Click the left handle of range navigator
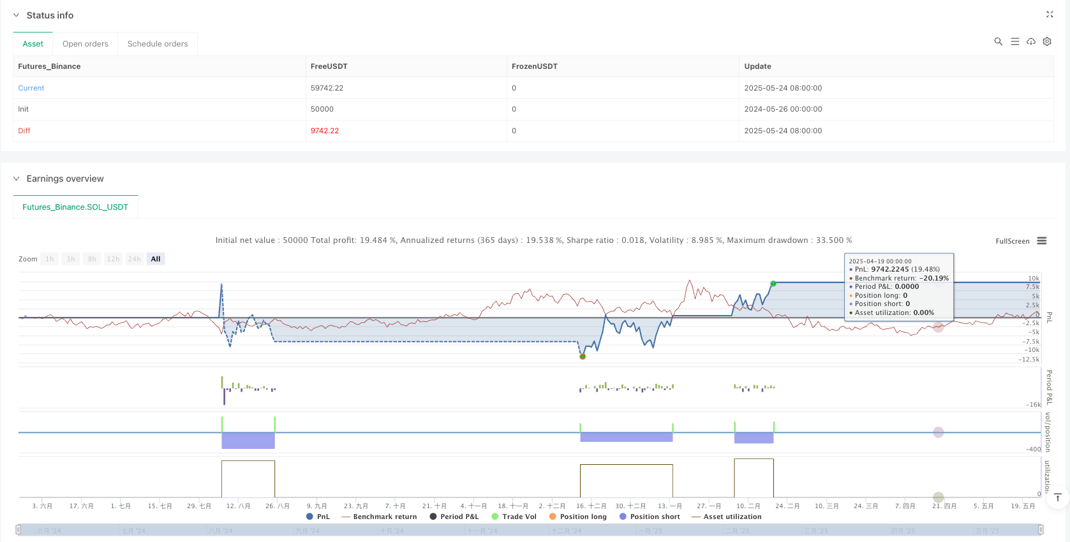The width and height of the screenshot is (1070, 542). coord(19,529)
